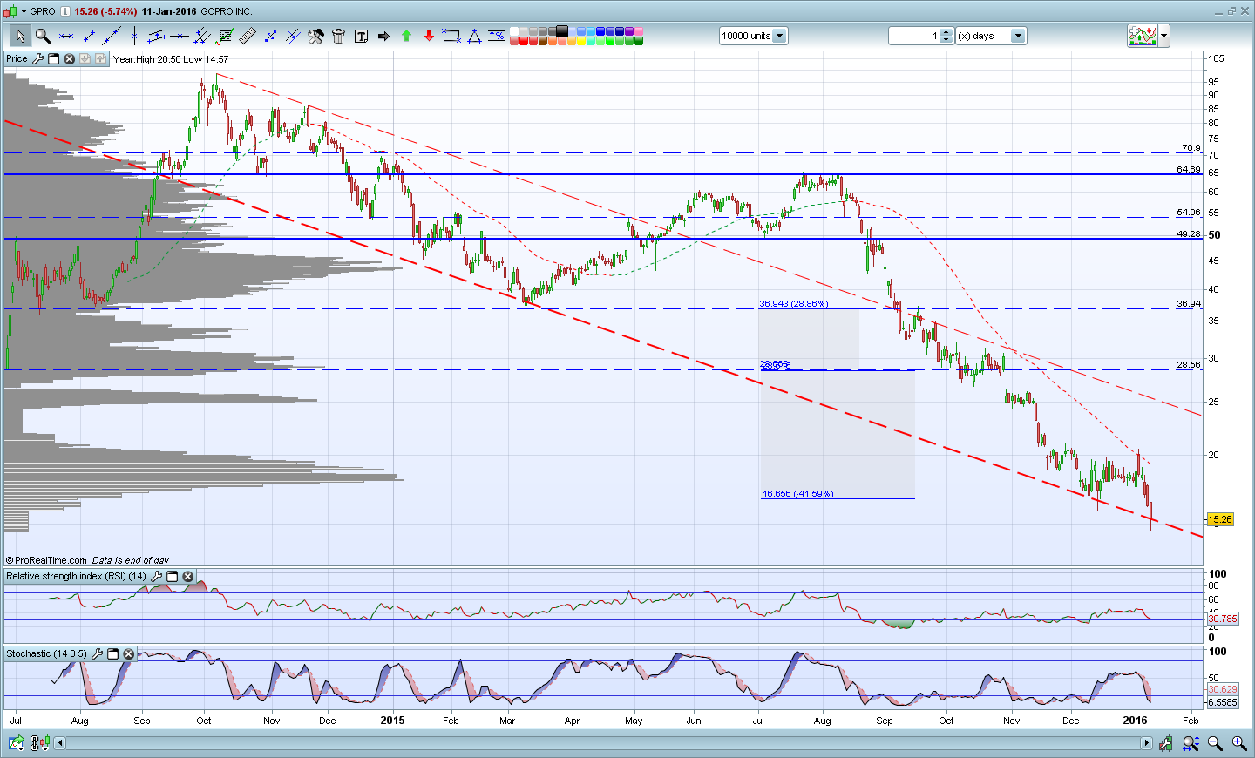The height and width of the screenshot is (758, 1255).
Task: Toggle the Stochastic panel window button
Action: (112, 654)
